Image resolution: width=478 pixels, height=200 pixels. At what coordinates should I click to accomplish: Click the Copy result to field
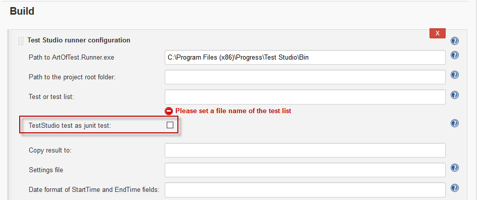coord(305,151)
